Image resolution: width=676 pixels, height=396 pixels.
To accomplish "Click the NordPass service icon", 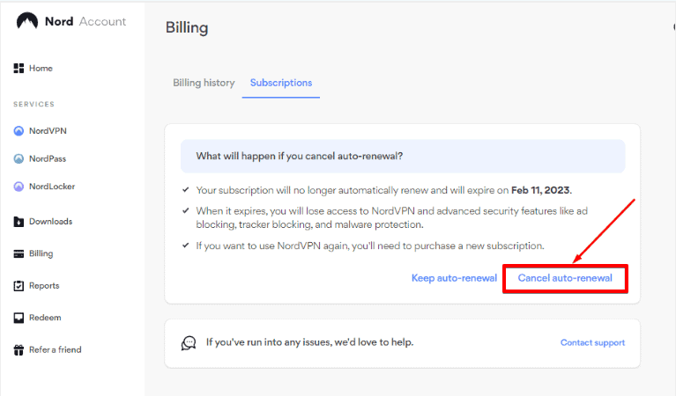I will pos(19,159).
